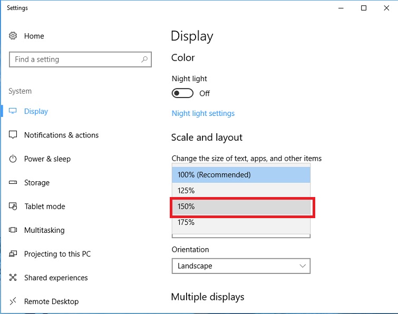Screen dimensions: 398x314
Task: Open Night light settings link
Action: pos(203,113)
